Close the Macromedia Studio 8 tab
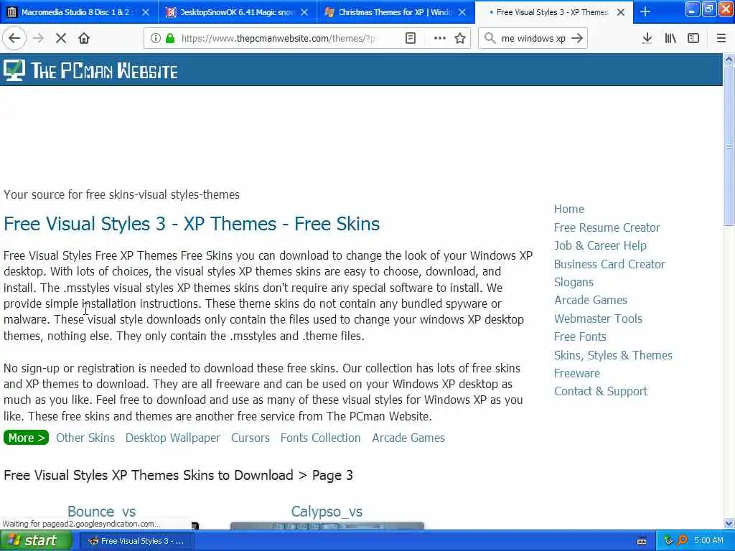This screenshot has height=551, width=735. [x=146, y=12]
